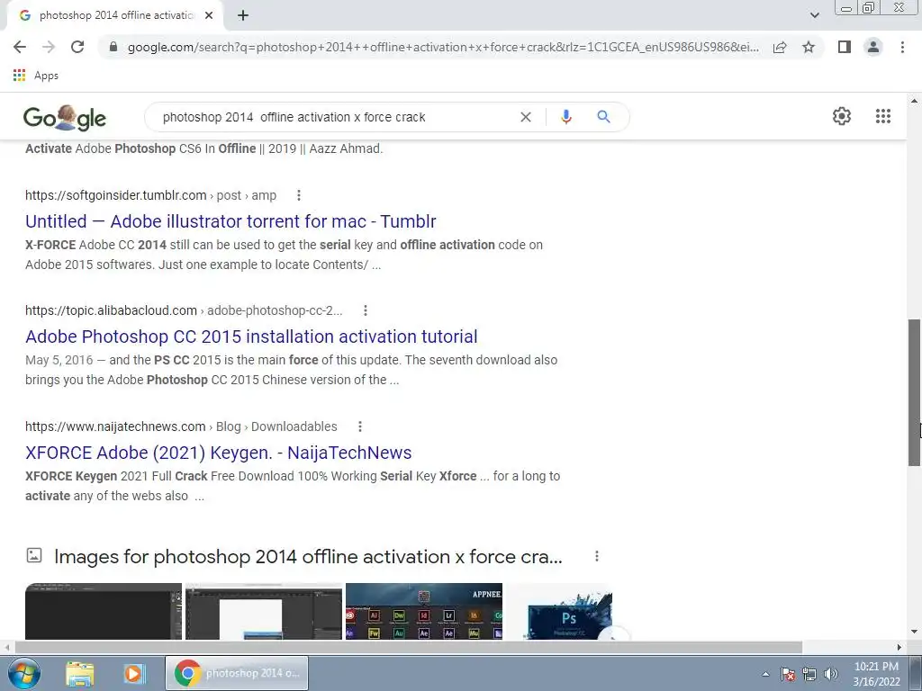Click Show desktop strip beside the clock

point(915,673)
